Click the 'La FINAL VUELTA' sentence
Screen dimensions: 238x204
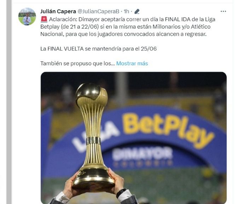point(99,49)
